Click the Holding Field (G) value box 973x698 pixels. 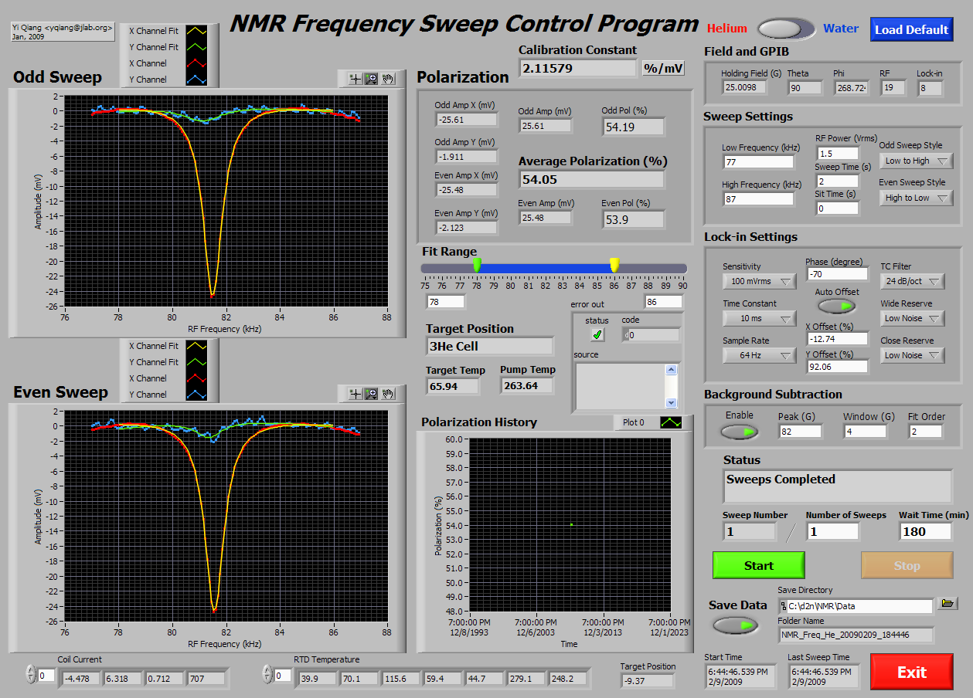[744, 87]
